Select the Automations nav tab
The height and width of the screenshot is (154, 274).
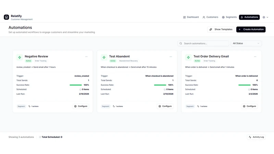pyautogui.click(x=249, y=17)
